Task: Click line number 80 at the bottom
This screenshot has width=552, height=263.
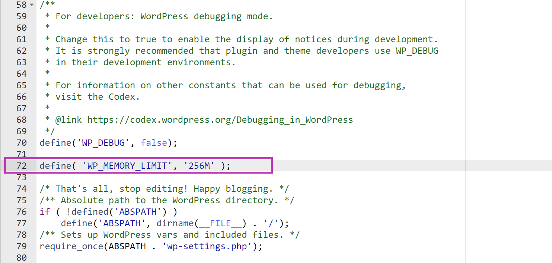Action: (x=22, y=257)
